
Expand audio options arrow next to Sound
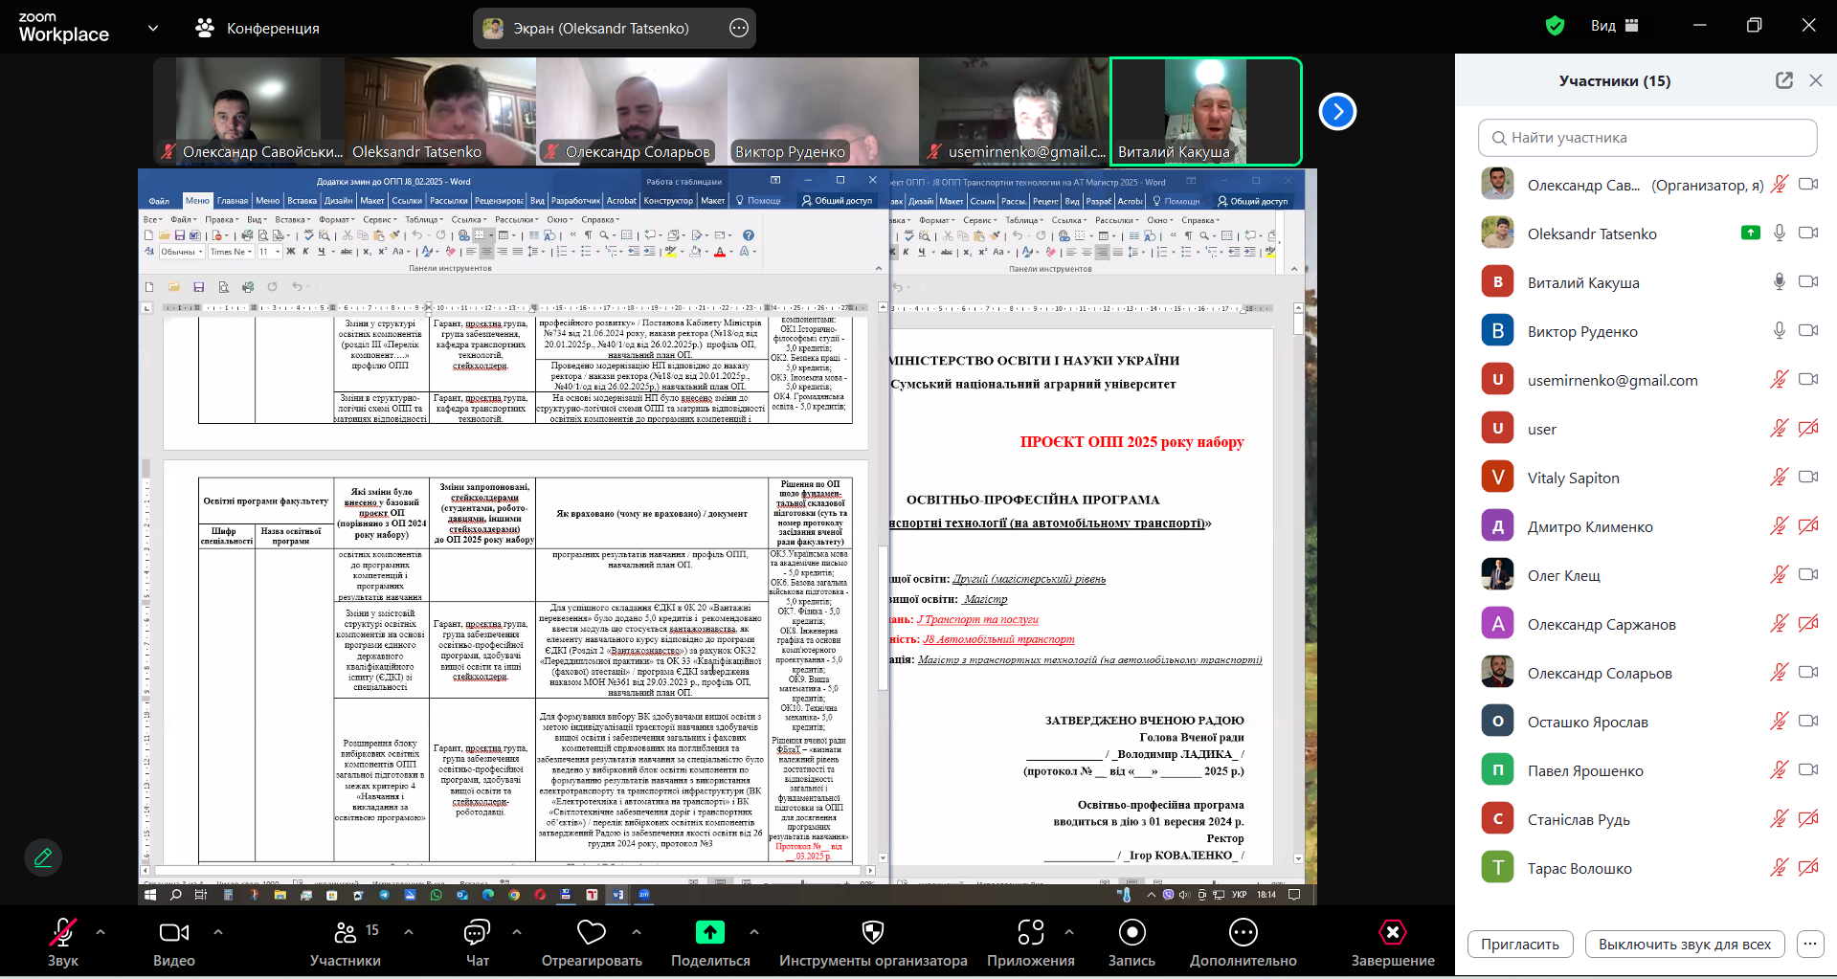[101, 931]
